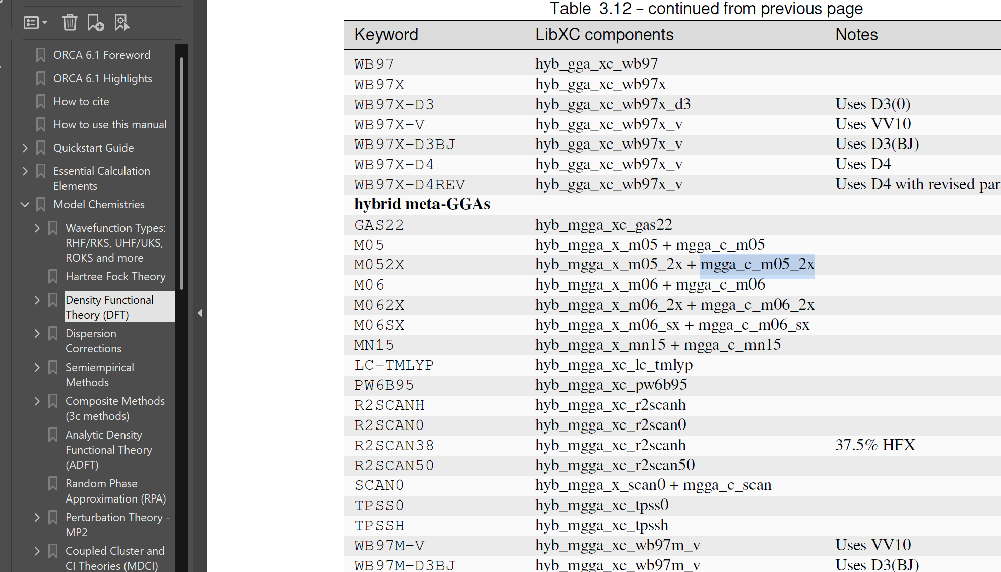
Task: Delete the selected bookmark with trash icon
Action: coord(70,23)
